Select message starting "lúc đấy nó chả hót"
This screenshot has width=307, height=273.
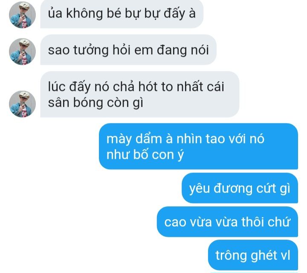[139, 94]
